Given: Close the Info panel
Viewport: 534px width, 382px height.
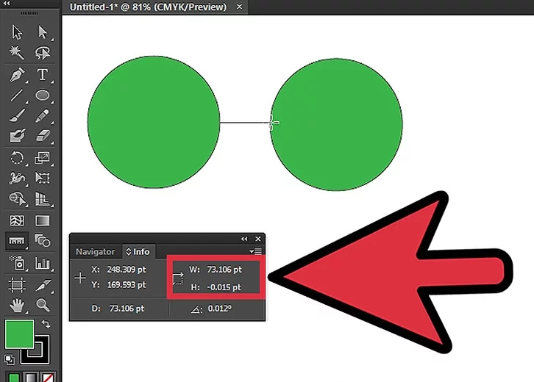Looking at the screenshot, I should point(258,239).
